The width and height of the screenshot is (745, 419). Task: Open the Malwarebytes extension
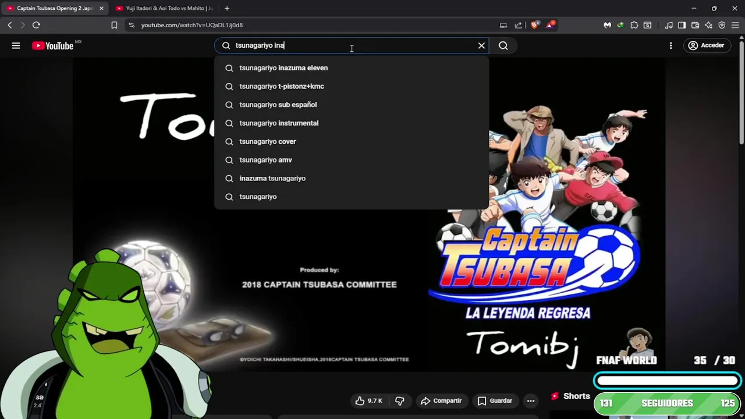coord(607,25)
